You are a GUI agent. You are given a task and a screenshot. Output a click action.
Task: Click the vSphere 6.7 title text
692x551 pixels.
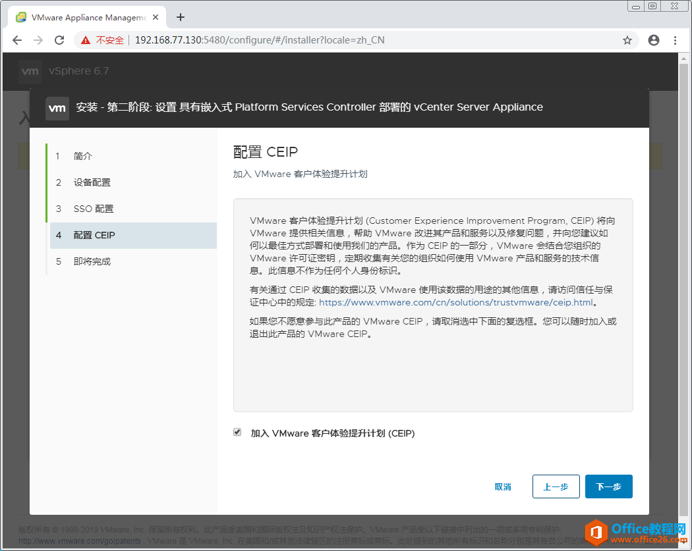pos(79,71)
